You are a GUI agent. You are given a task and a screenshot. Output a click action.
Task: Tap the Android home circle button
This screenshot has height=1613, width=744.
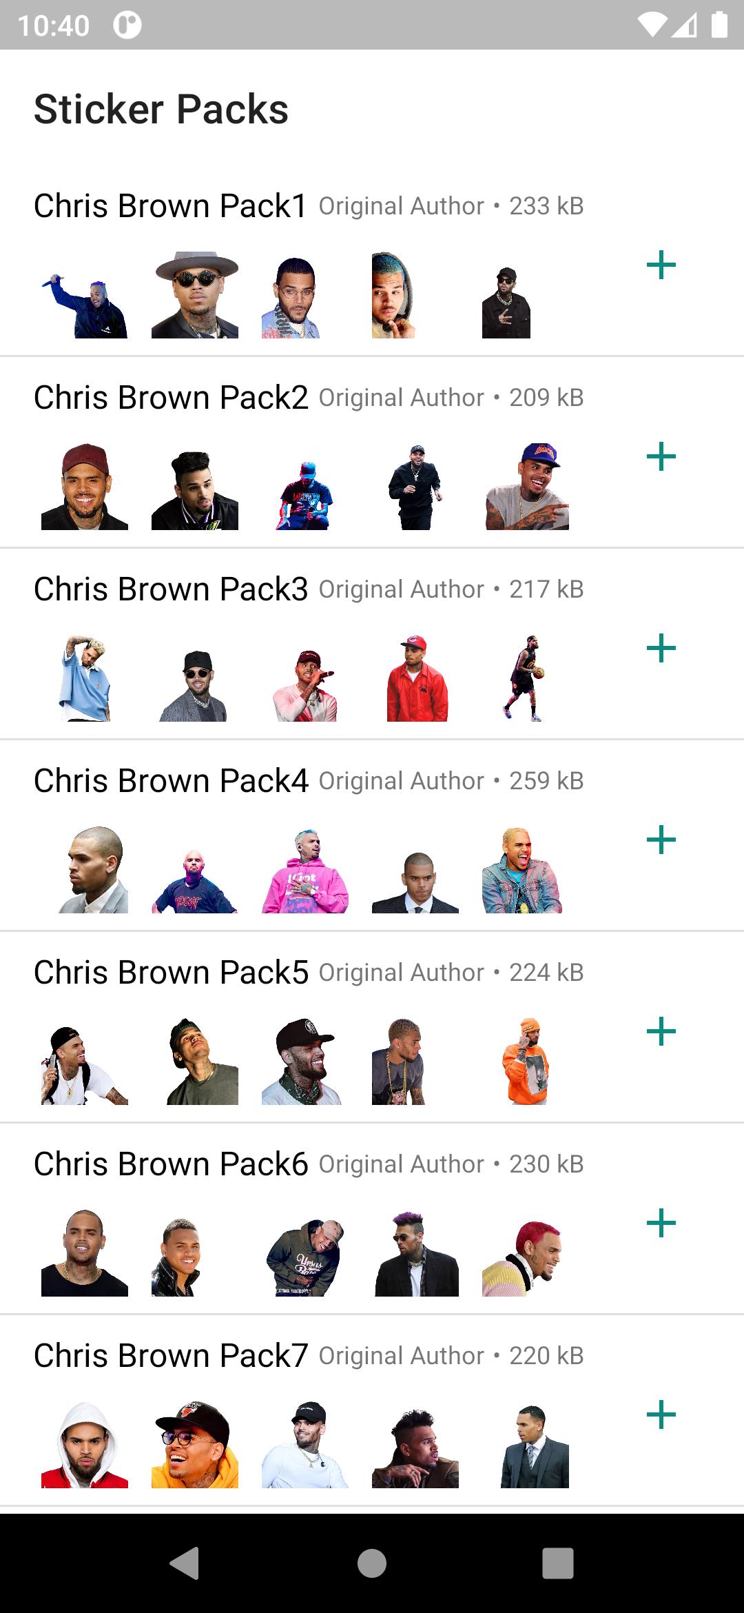[x=372, y=1563]
